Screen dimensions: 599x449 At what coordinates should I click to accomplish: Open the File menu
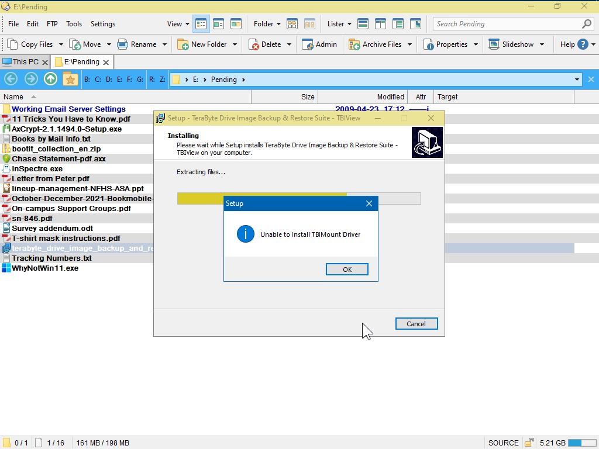(x=13, y=23)
